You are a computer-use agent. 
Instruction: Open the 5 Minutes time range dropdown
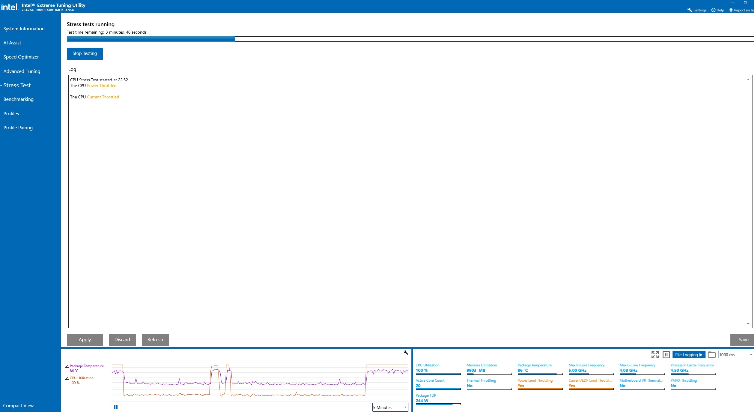click(390, 407)
